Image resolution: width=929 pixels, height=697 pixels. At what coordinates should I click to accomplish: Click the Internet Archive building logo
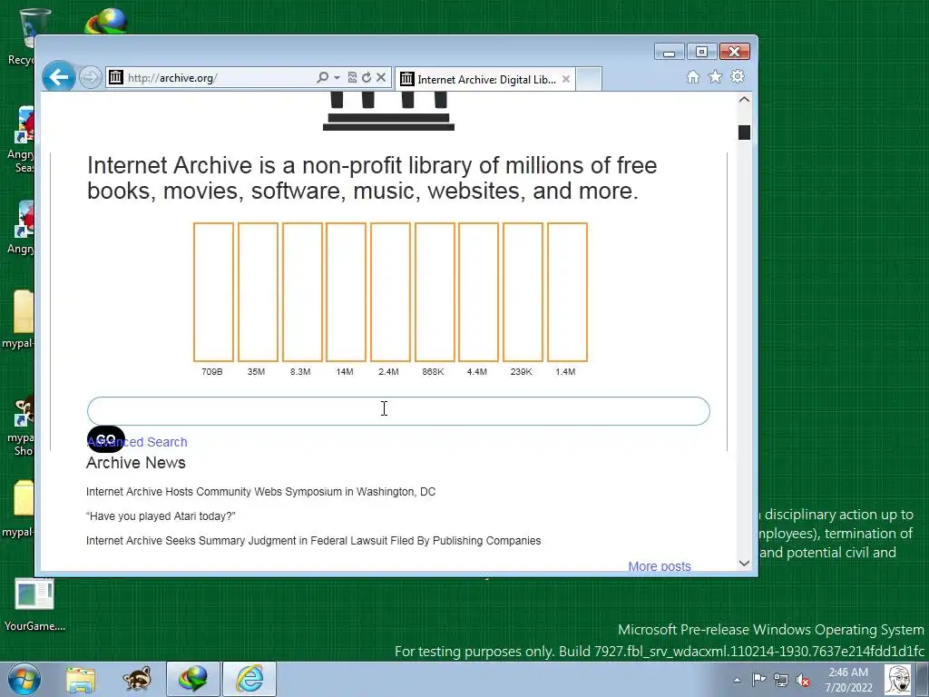point(388,112)
